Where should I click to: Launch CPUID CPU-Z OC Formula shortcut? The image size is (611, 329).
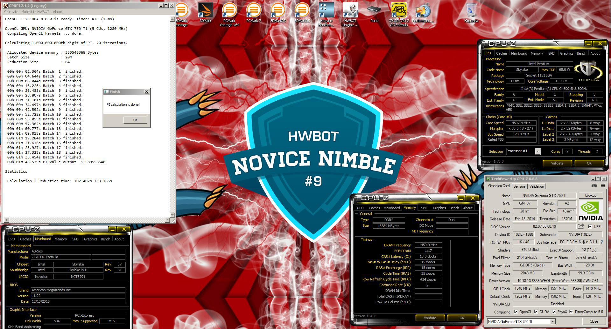tap(399, 14)
